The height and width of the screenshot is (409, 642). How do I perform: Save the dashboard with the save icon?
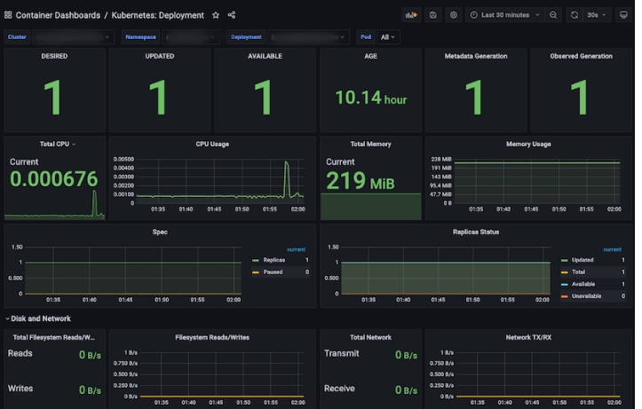433,15
